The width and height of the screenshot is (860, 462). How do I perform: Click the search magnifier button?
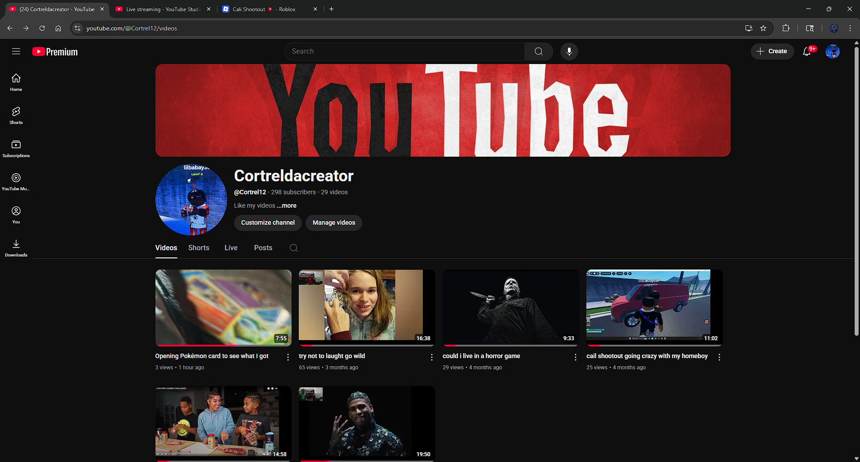pos(538,51)
